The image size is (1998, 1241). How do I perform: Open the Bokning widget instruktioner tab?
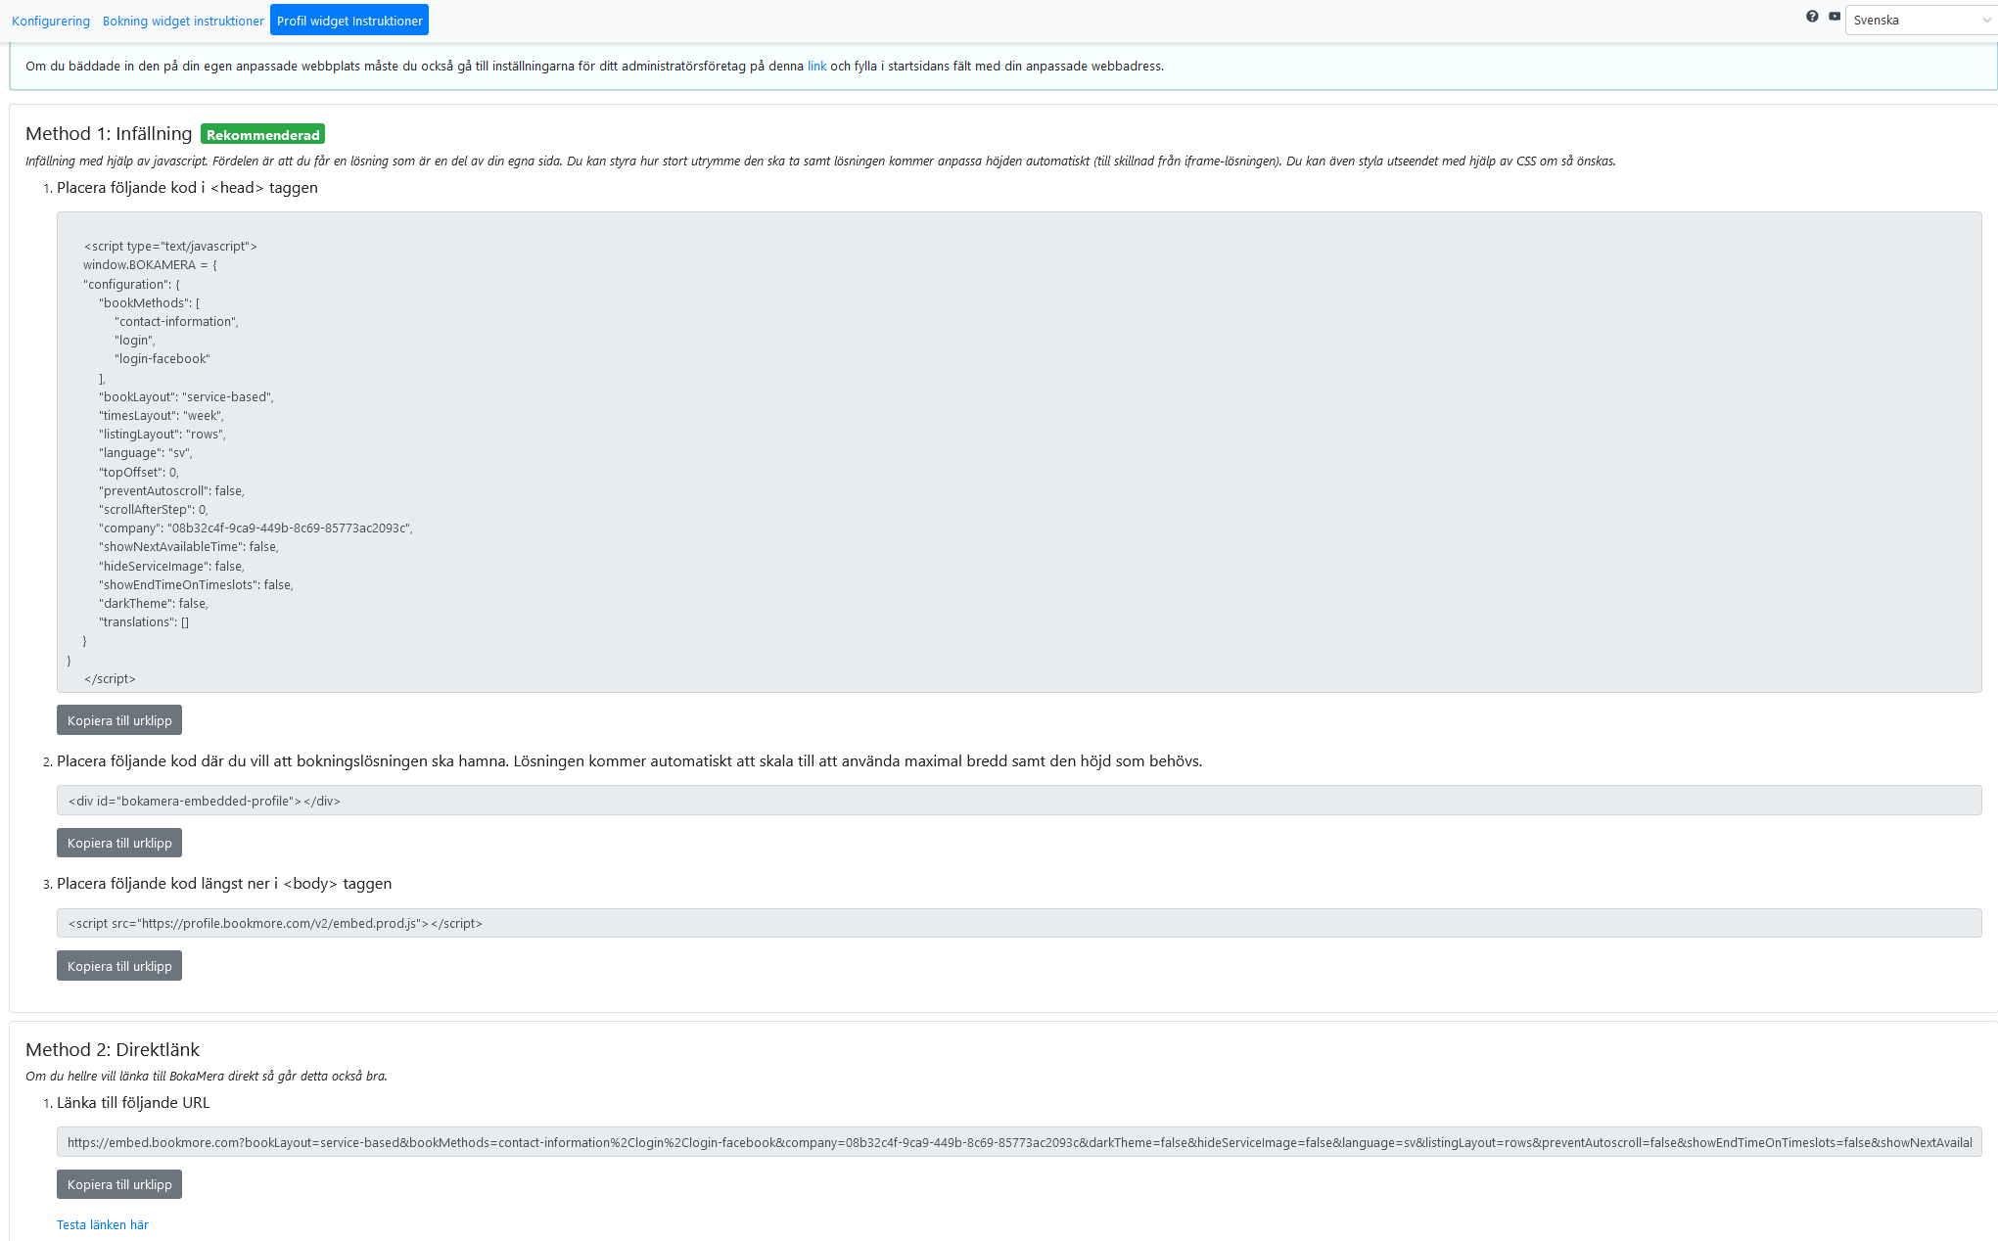(183, 21)
